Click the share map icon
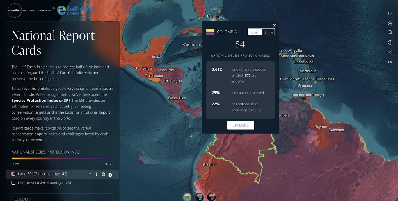Viewport: 398px width, 201px height. 390,52
